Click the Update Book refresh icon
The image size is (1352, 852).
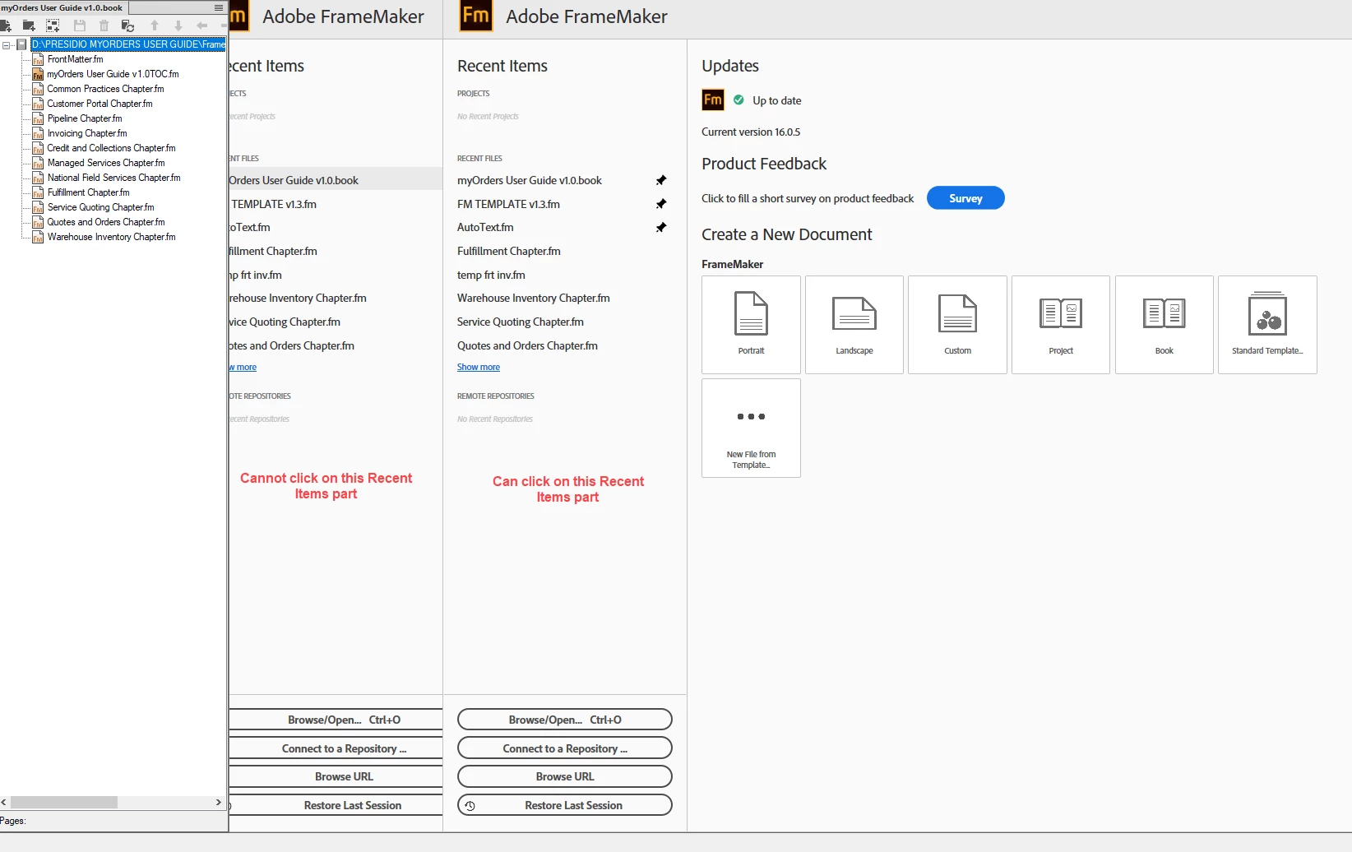coord(127,26)
